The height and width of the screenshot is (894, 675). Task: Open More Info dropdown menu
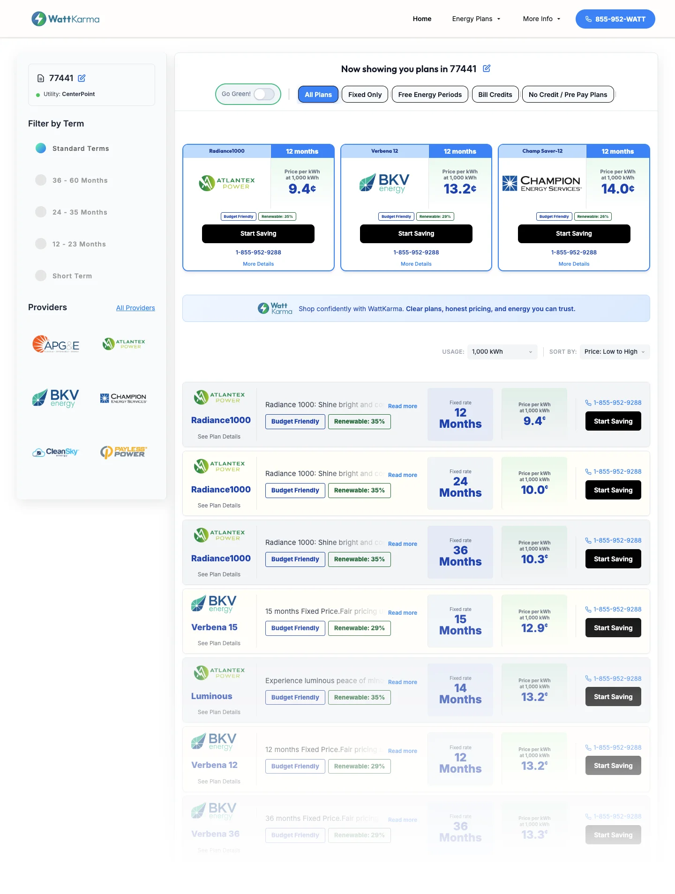542,19
